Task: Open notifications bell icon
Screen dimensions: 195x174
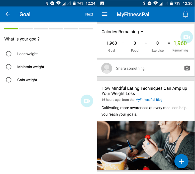Action: pyautogui.click(x=185, y=14)
